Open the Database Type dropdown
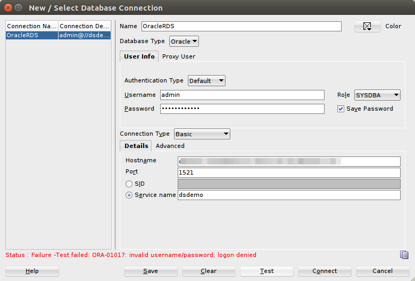 (x=184, y=42)
